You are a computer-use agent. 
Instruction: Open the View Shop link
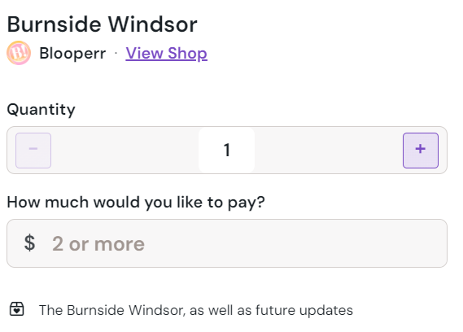pyautogui.click(x=166, y=54)
